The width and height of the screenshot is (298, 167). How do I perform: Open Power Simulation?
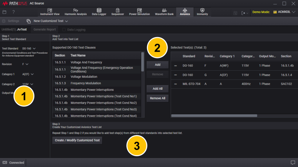tap(139, 12)
